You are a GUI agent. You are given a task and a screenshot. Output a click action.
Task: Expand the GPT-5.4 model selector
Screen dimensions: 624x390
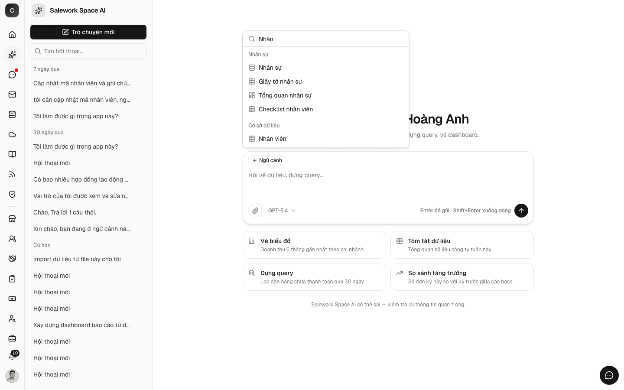[282, 211]
